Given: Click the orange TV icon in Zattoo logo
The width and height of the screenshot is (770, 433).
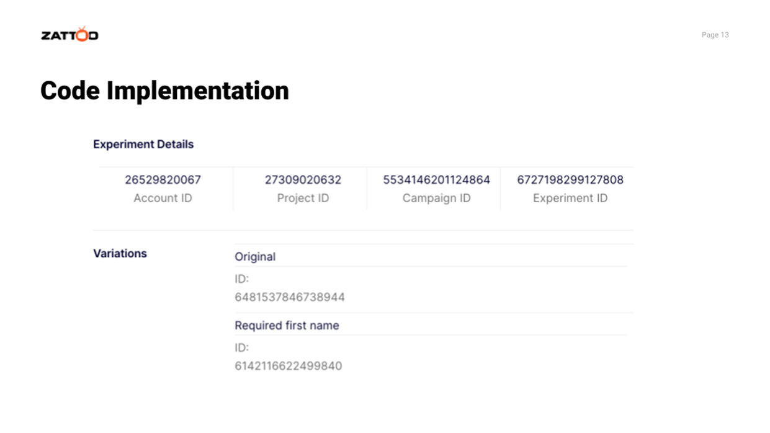Looking at the screenshot, I should pos(83,35).
